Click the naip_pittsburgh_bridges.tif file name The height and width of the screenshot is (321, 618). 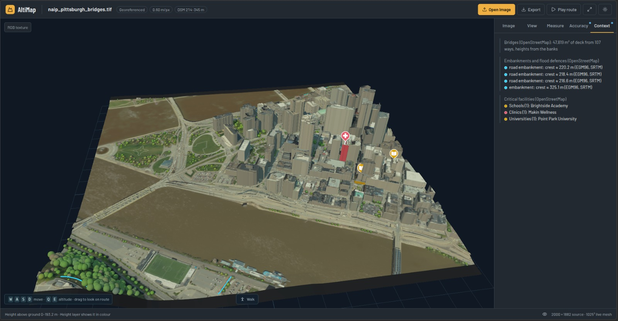80,10
